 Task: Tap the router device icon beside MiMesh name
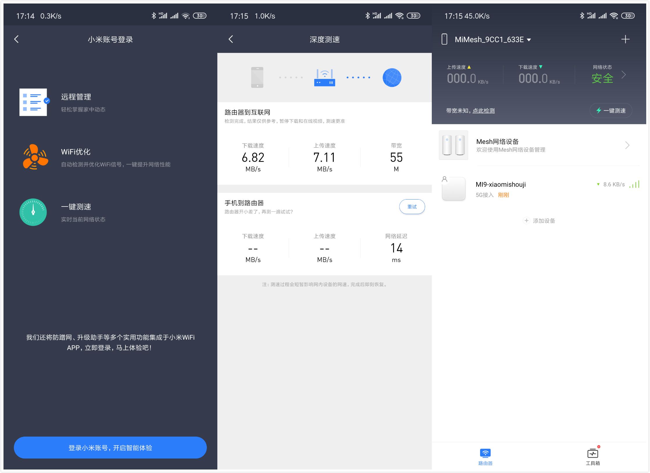click(x=444, y=39)
